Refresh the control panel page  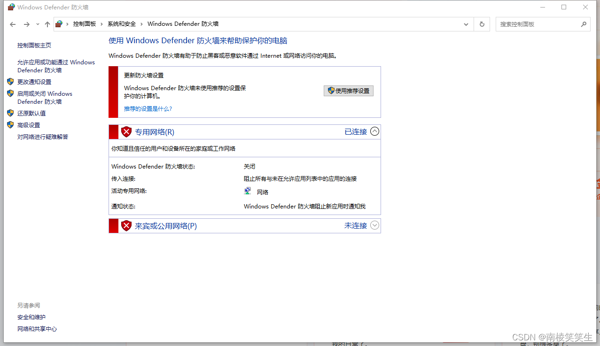[x=482, y=24]
